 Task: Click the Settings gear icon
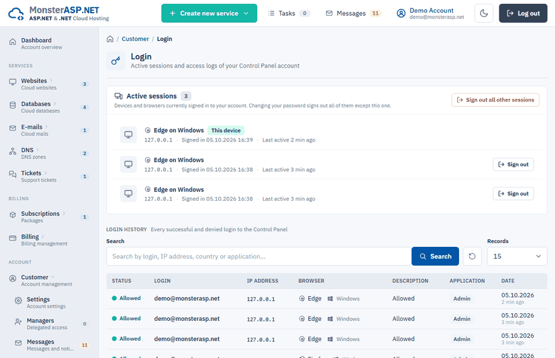coord(18,301)
